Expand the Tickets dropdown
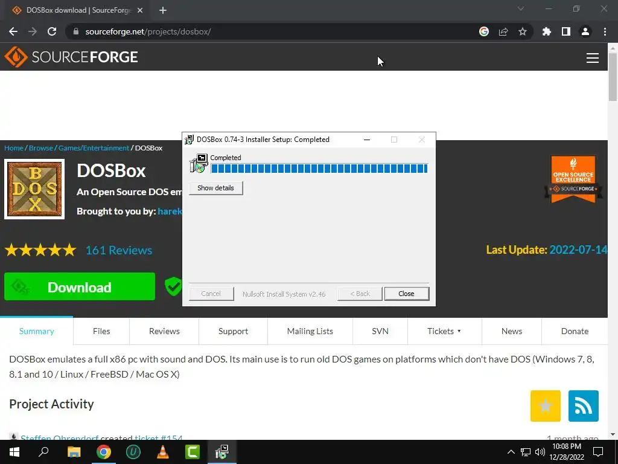Viewport: 618px width, 464px height. (x=444, y=331)
